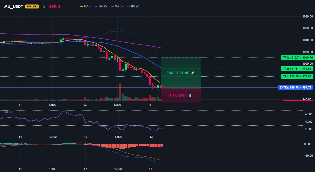This screenshot has height=172, width=315.
Task: Open the MACD indicator label
Action: click(x=15, y=144)
